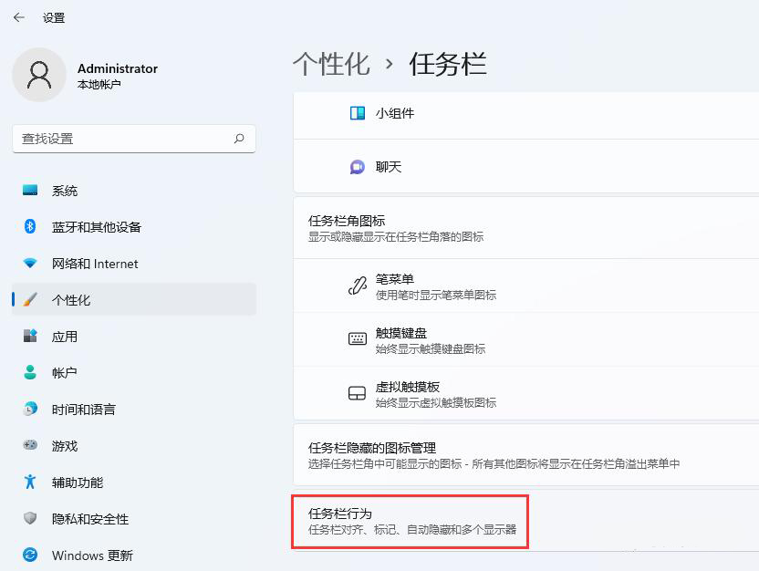Click the 虚拟触摸板 touchpad icon
The width and height of the screenshot is (759, 571).
[x=358, y=393]
